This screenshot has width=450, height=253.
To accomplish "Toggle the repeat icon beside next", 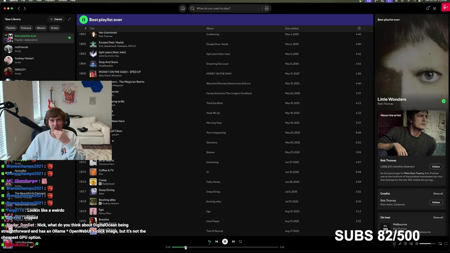I will pos(240,241).
